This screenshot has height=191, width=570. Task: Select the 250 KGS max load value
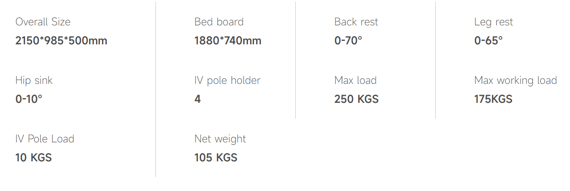356,99
